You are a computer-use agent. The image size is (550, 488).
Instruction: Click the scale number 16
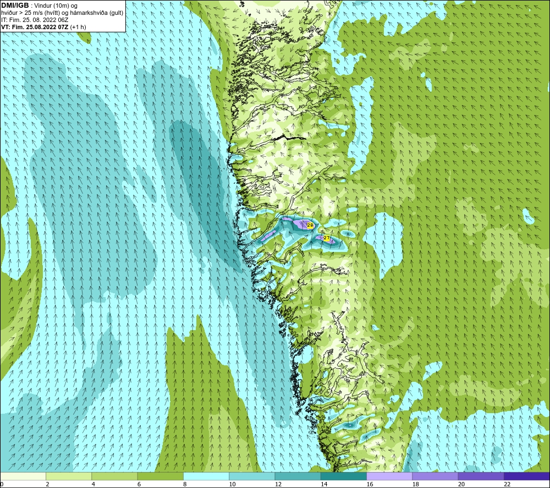(370, 484)
